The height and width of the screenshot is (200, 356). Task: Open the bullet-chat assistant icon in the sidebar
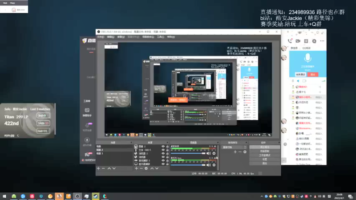(87, 110)
